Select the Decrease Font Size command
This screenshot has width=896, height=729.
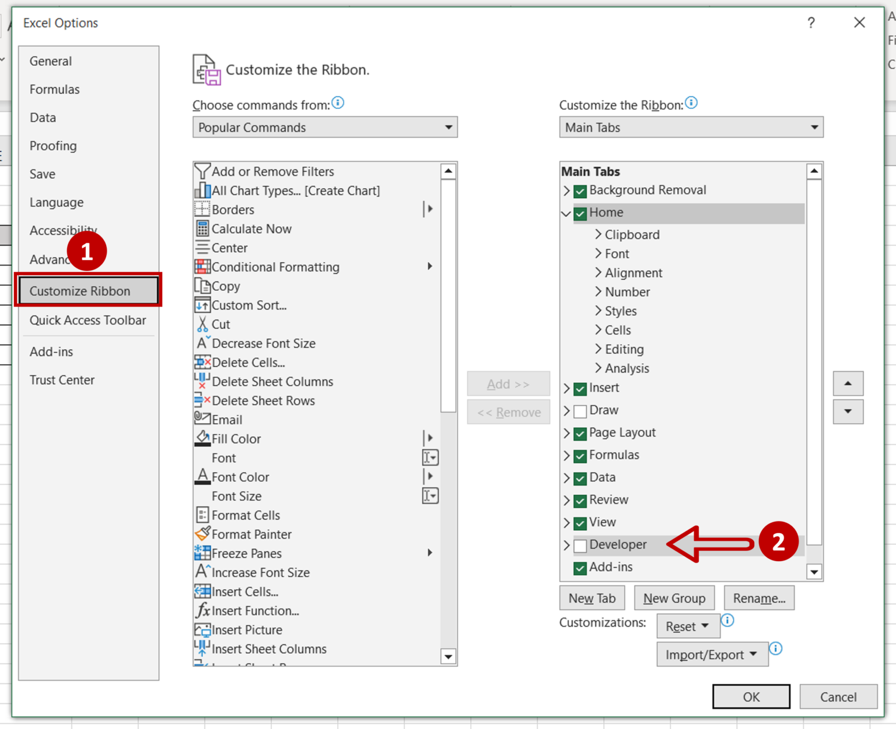coord(263,343)
